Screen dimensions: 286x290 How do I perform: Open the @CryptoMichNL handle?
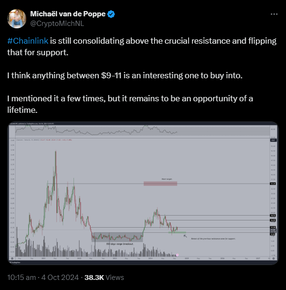point(57,24)
